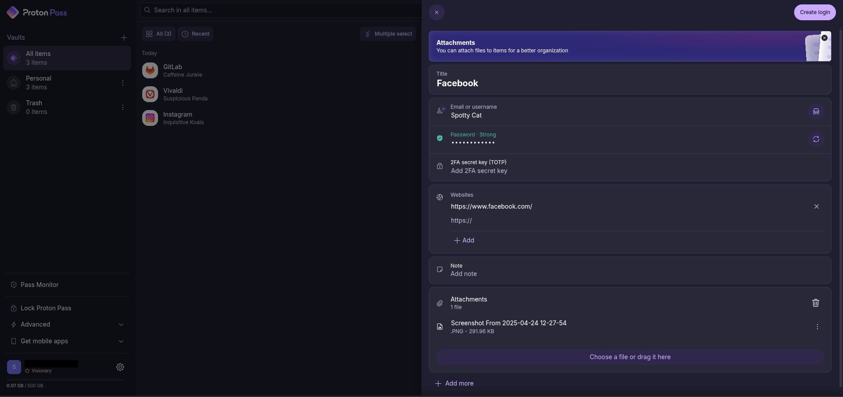Add a new vault with plus icon
Image resolution: width=843 pixels, height=397 pixels.
coord(124,38)
